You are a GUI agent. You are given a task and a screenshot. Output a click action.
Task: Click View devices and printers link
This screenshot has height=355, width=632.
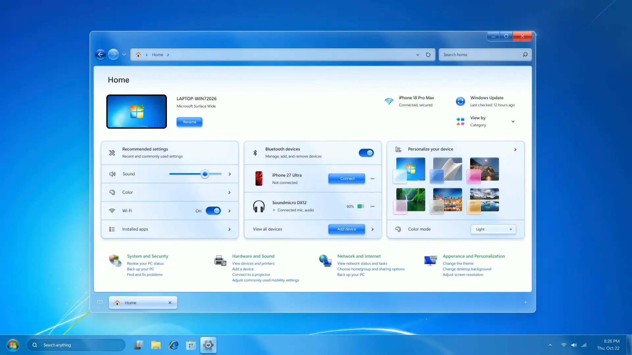coord(253,263)
